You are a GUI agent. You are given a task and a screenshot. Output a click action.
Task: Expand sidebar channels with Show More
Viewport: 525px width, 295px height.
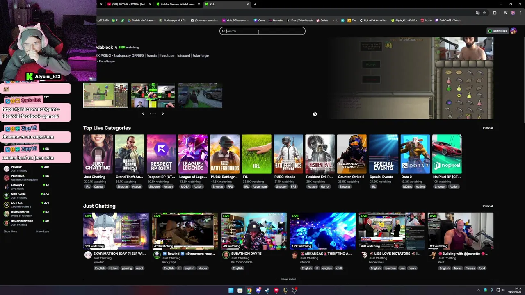click(x=10, y=231)
